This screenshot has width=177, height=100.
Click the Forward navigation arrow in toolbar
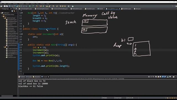coord(69,6)
